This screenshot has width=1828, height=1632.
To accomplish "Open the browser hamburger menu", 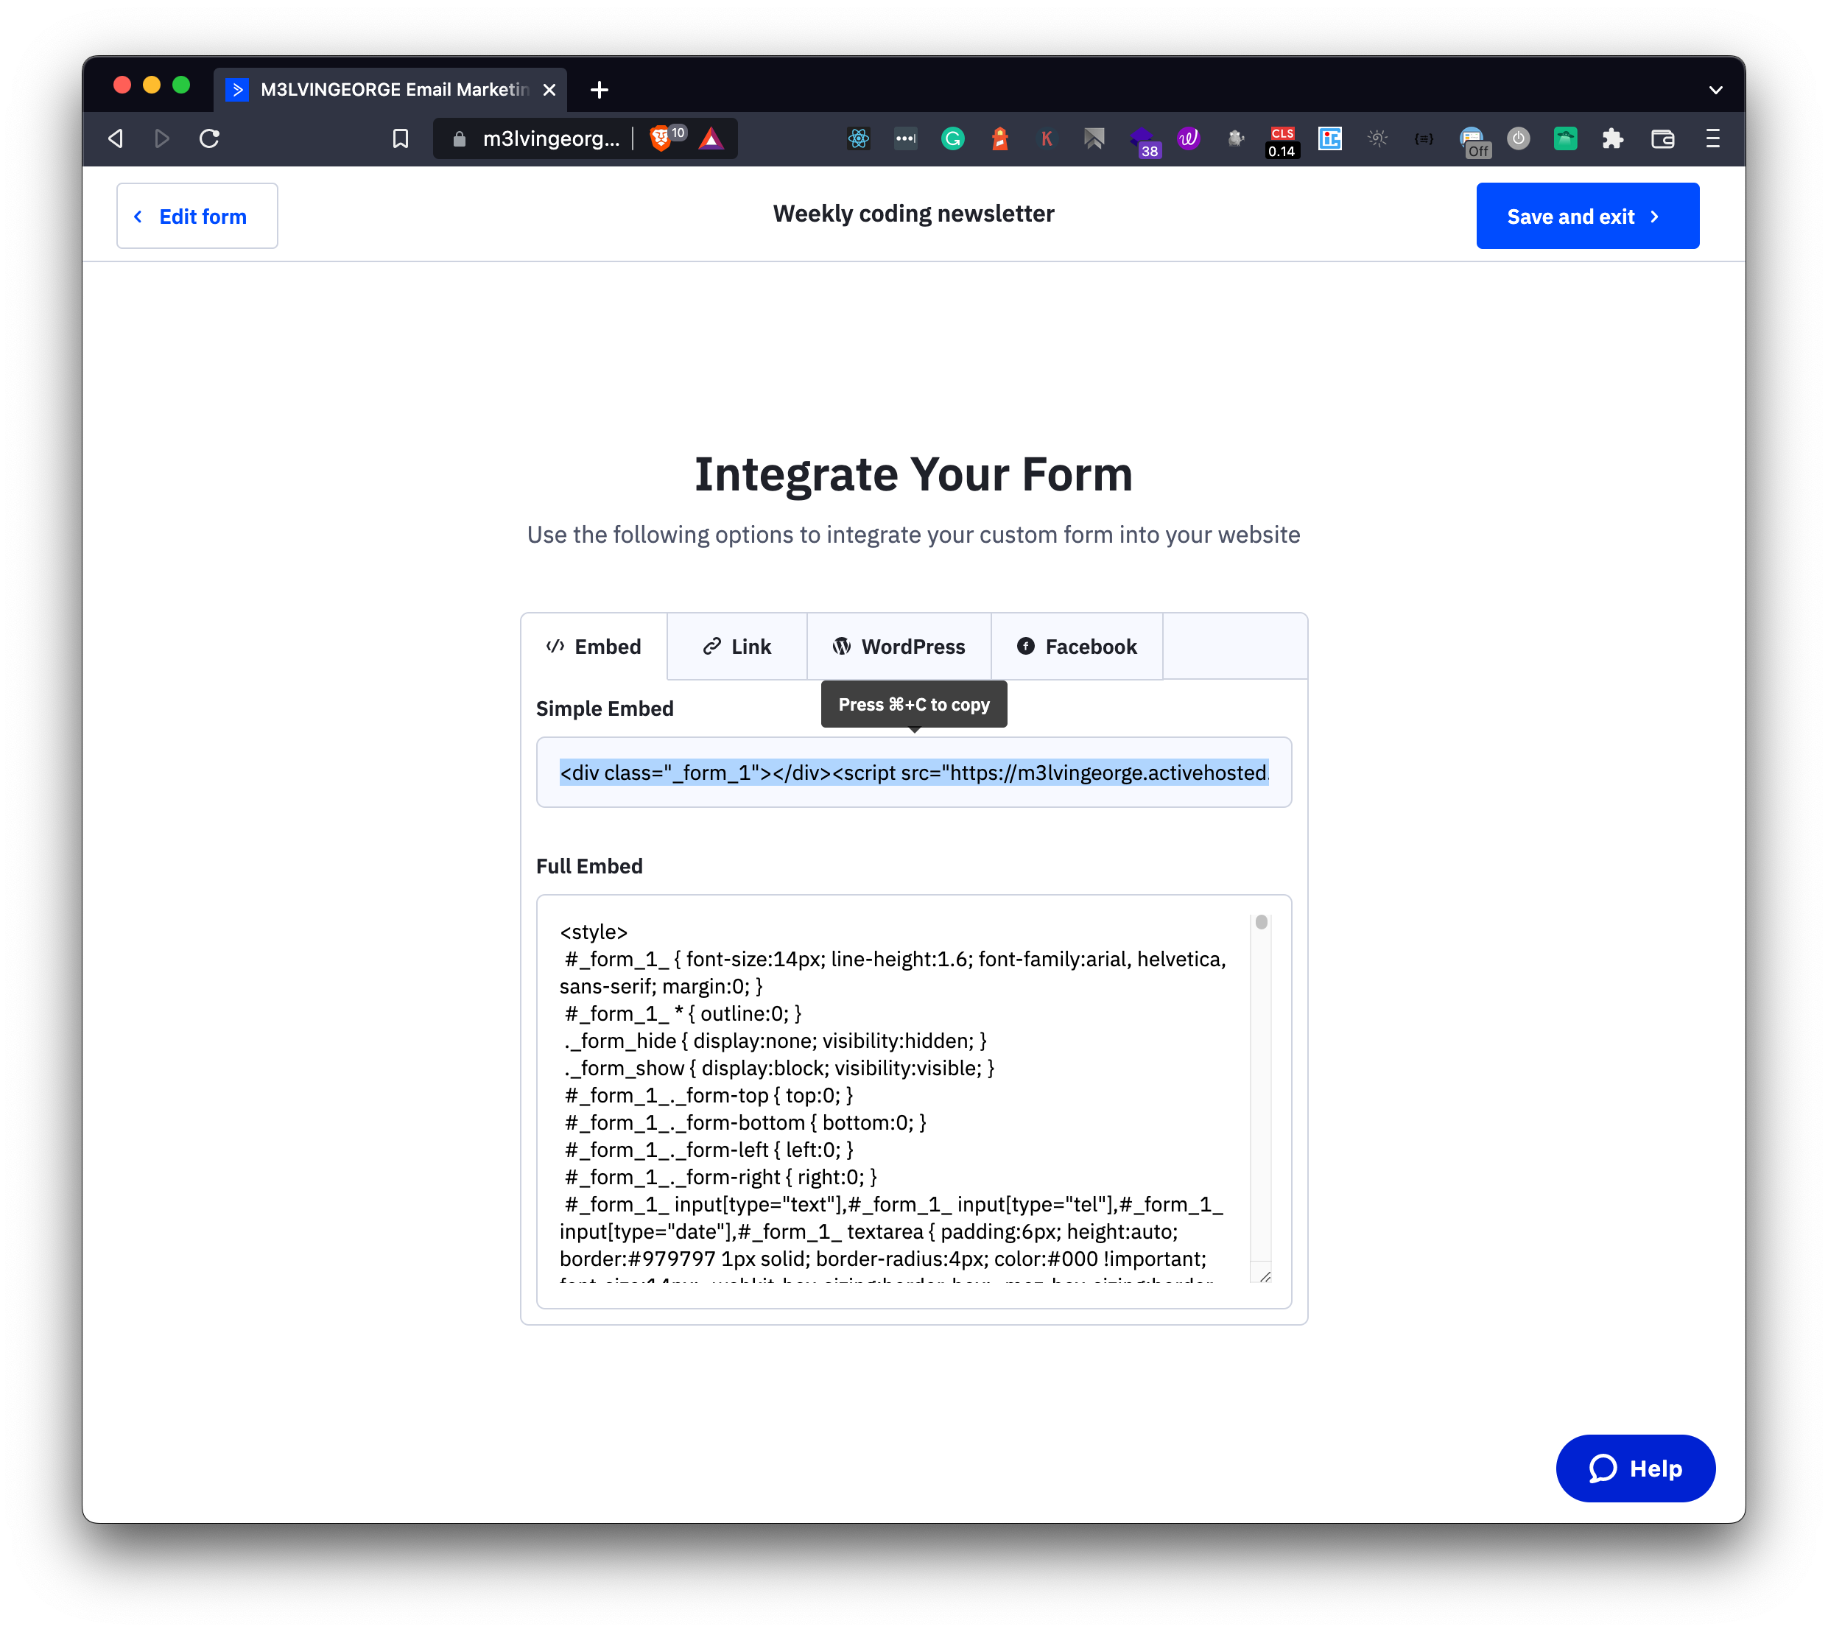I will pyautogui.click(x=1713, y=139).
